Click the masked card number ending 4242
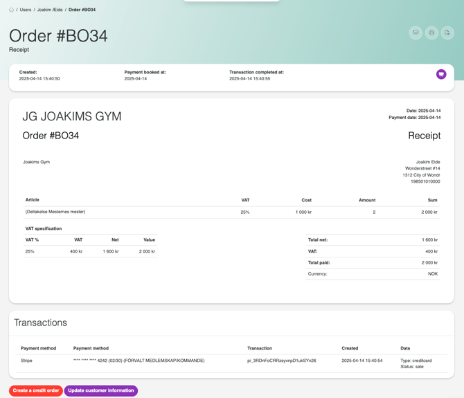The width and height of the screenshot is (464, 398). [139, 361]
